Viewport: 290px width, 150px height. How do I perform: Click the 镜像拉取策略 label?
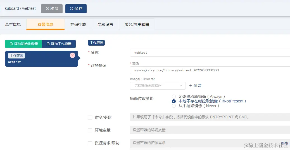click(x=142, y=99)
